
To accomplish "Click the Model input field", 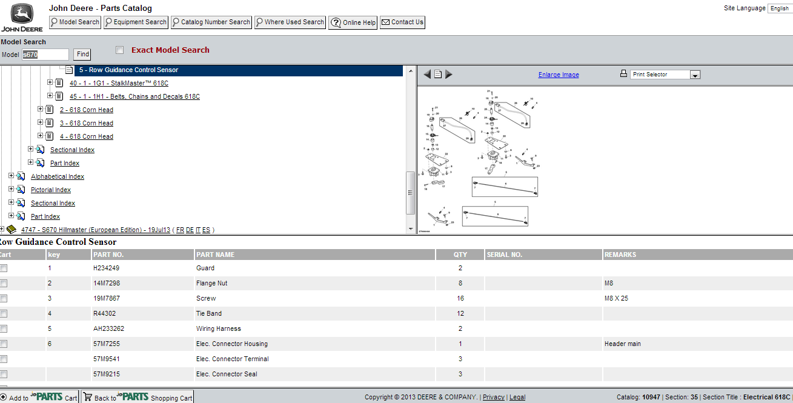I will pos(45,55).
